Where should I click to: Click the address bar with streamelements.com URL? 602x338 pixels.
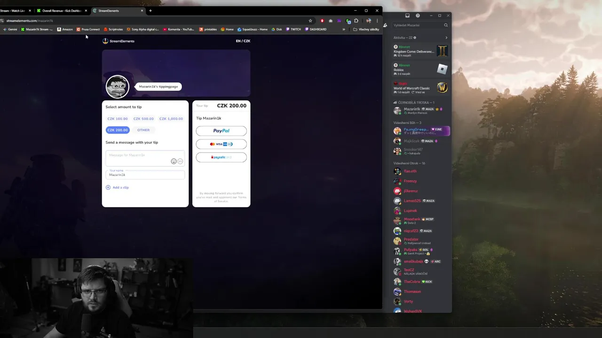[x=155, y=21]
